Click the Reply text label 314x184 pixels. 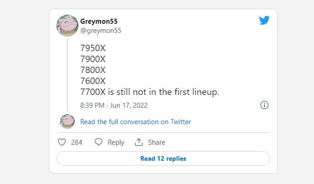[x=116, y=142]
